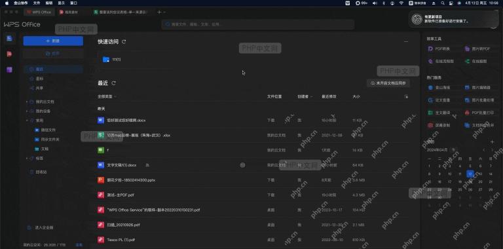Switch to the third tab with green spreadsheet icon

(x=121, y=12)
